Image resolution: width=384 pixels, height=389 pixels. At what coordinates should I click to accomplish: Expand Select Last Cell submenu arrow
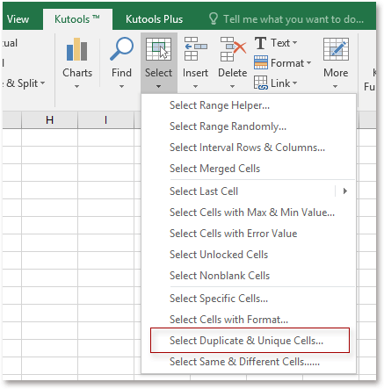click(x=345, y=191)
